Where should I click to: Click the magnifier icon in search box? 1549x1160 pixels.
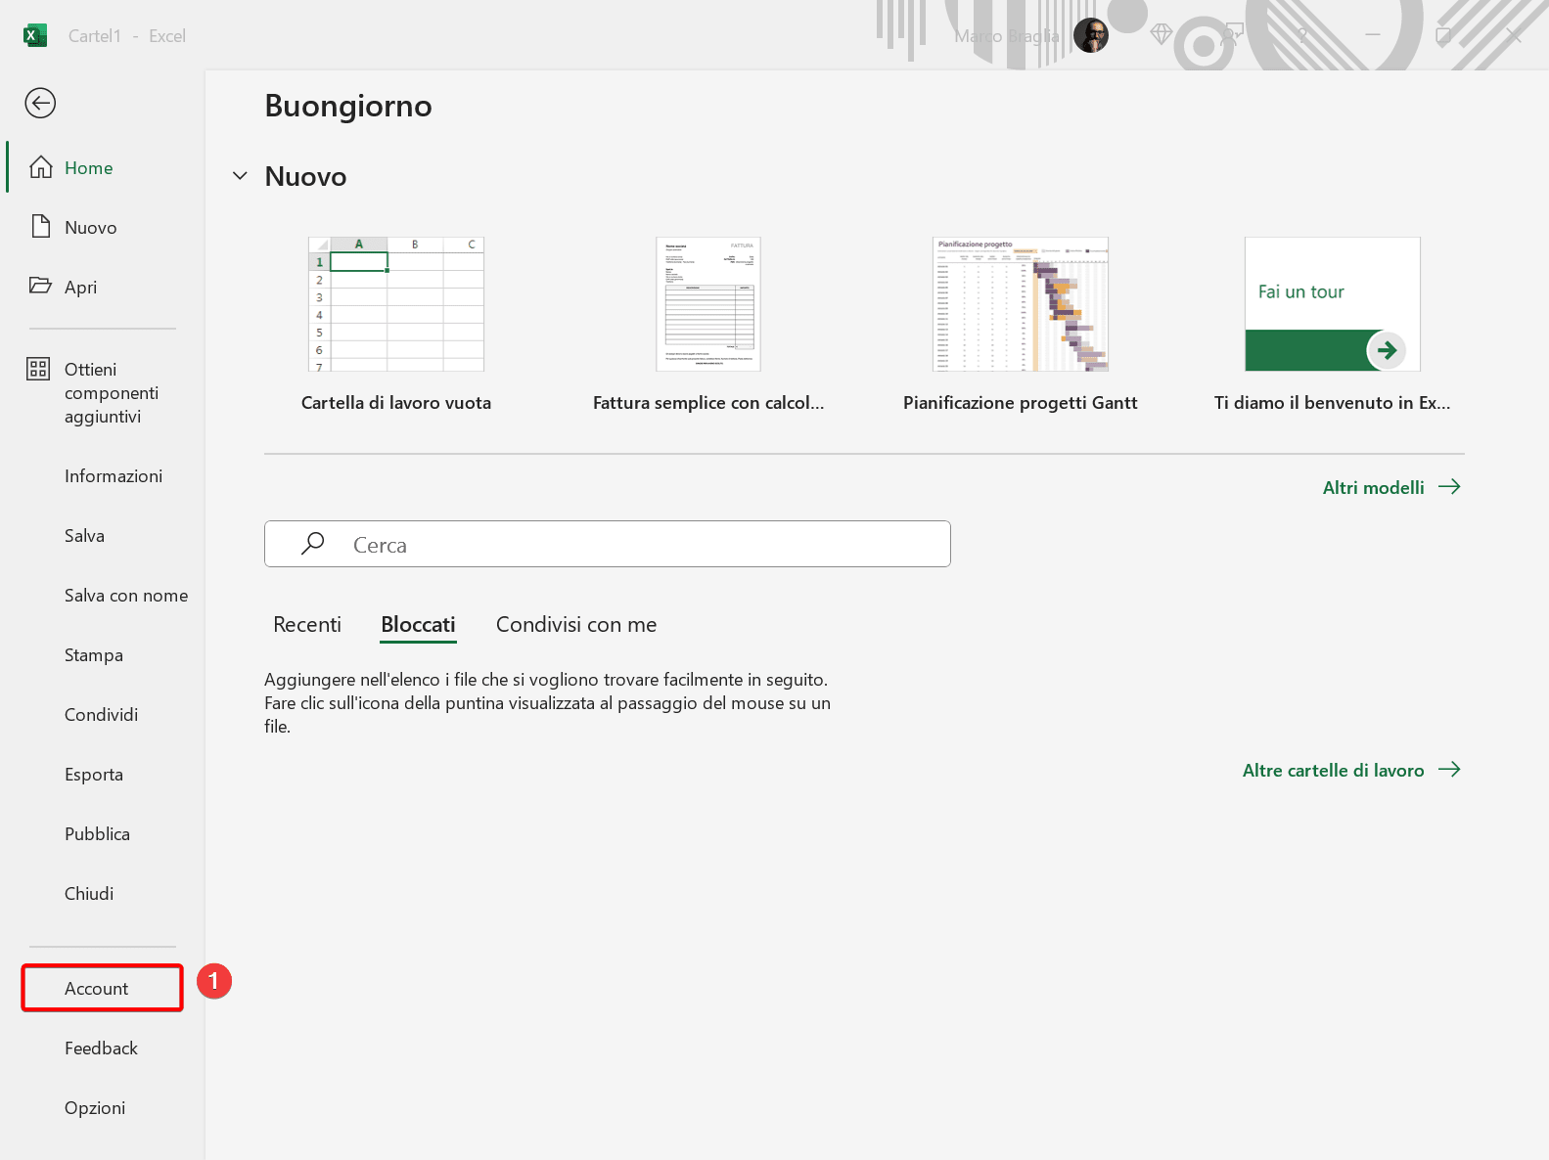(x=313, y=544)
